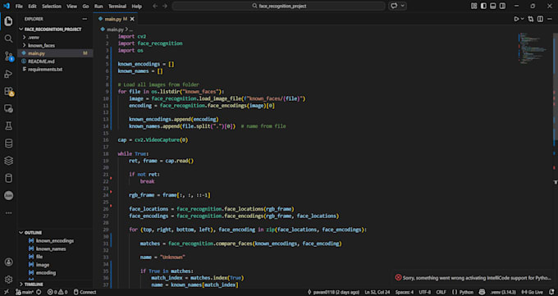Image resolution: width=558 pixels, height=296 pixels.
Task: Open the Go menu
Action: pyautogui.click(x=85, y=6)
